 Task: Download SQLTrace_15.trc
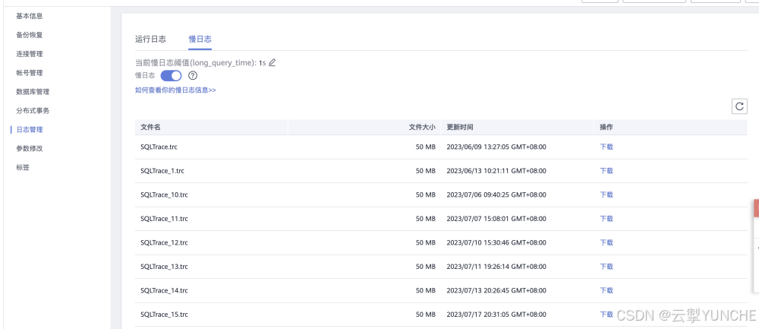(606, 315)
